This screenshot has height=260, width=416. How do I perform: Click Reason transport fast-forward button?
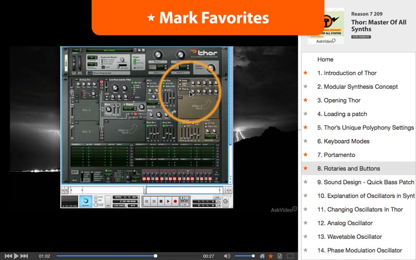[154, 201]
